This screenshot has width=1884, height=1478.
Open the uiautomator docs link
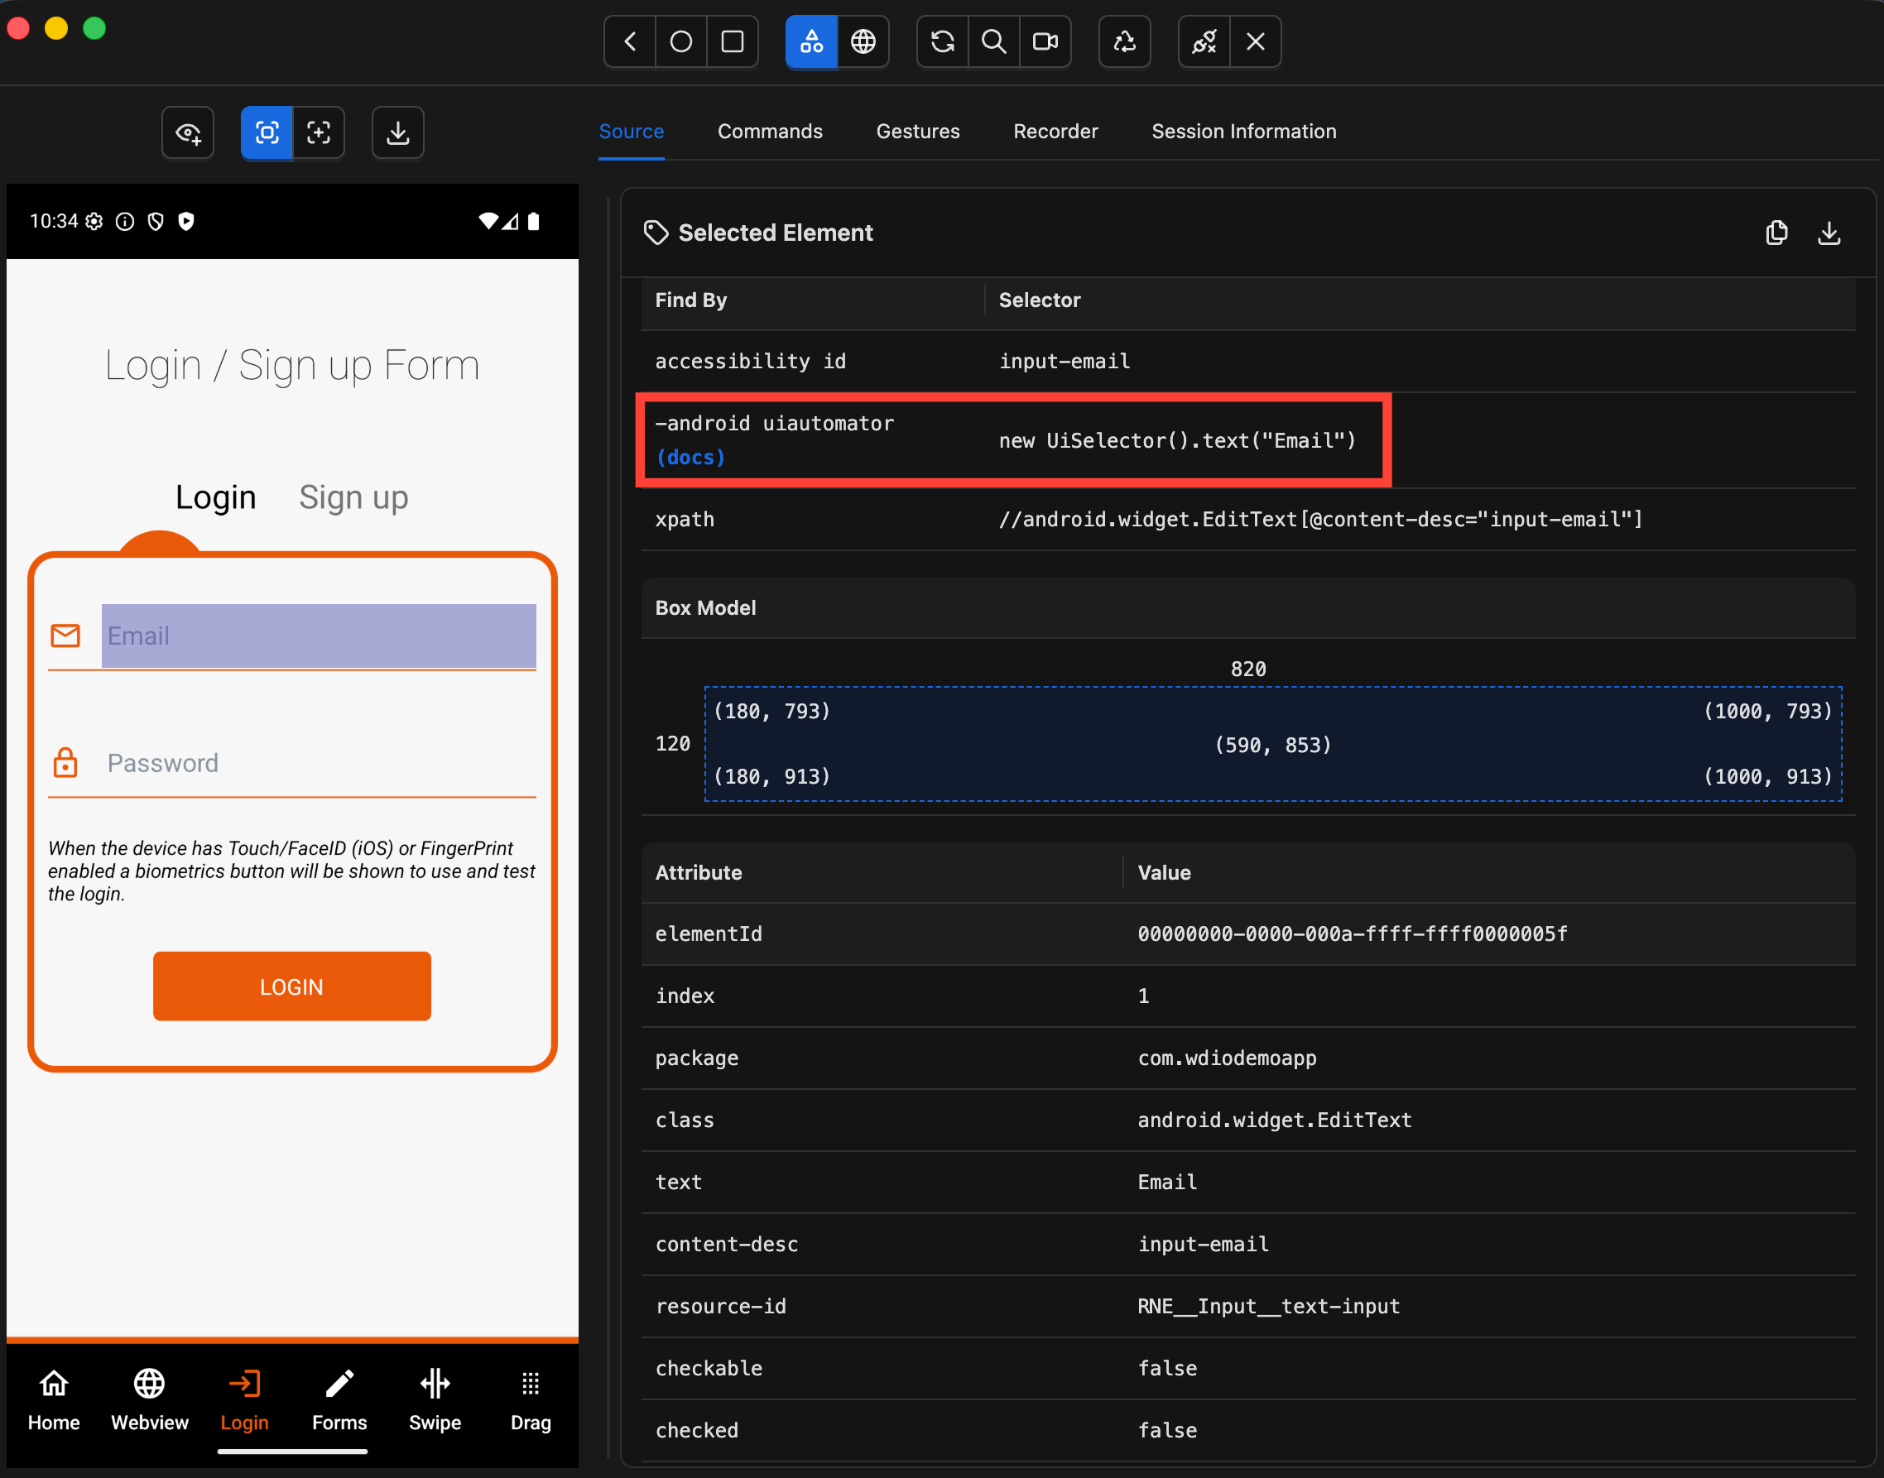[690, 457]
